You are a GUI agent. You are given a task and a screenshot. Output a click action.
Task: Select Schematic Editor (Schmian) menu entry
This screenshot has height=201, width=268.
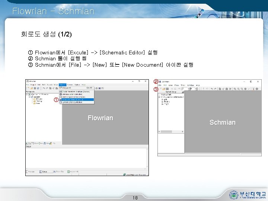click(x=77, y=99)
